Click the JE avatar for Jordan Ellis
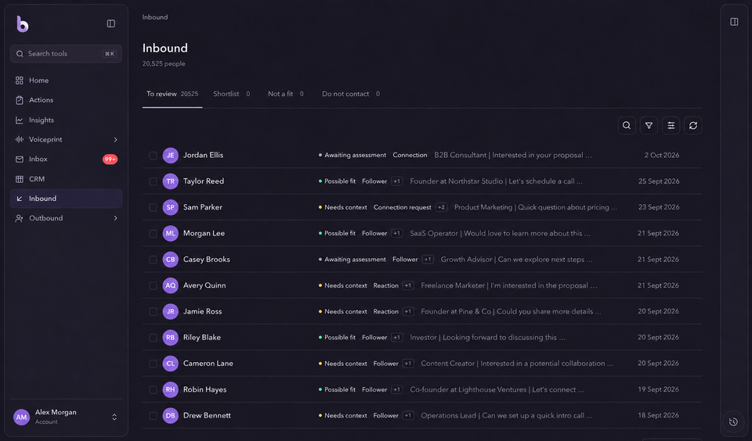 (170, 155)
